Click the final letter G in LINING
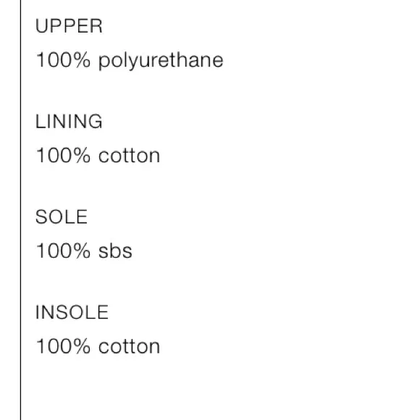This screenshot has width=420, height=420. click(95, 122)
